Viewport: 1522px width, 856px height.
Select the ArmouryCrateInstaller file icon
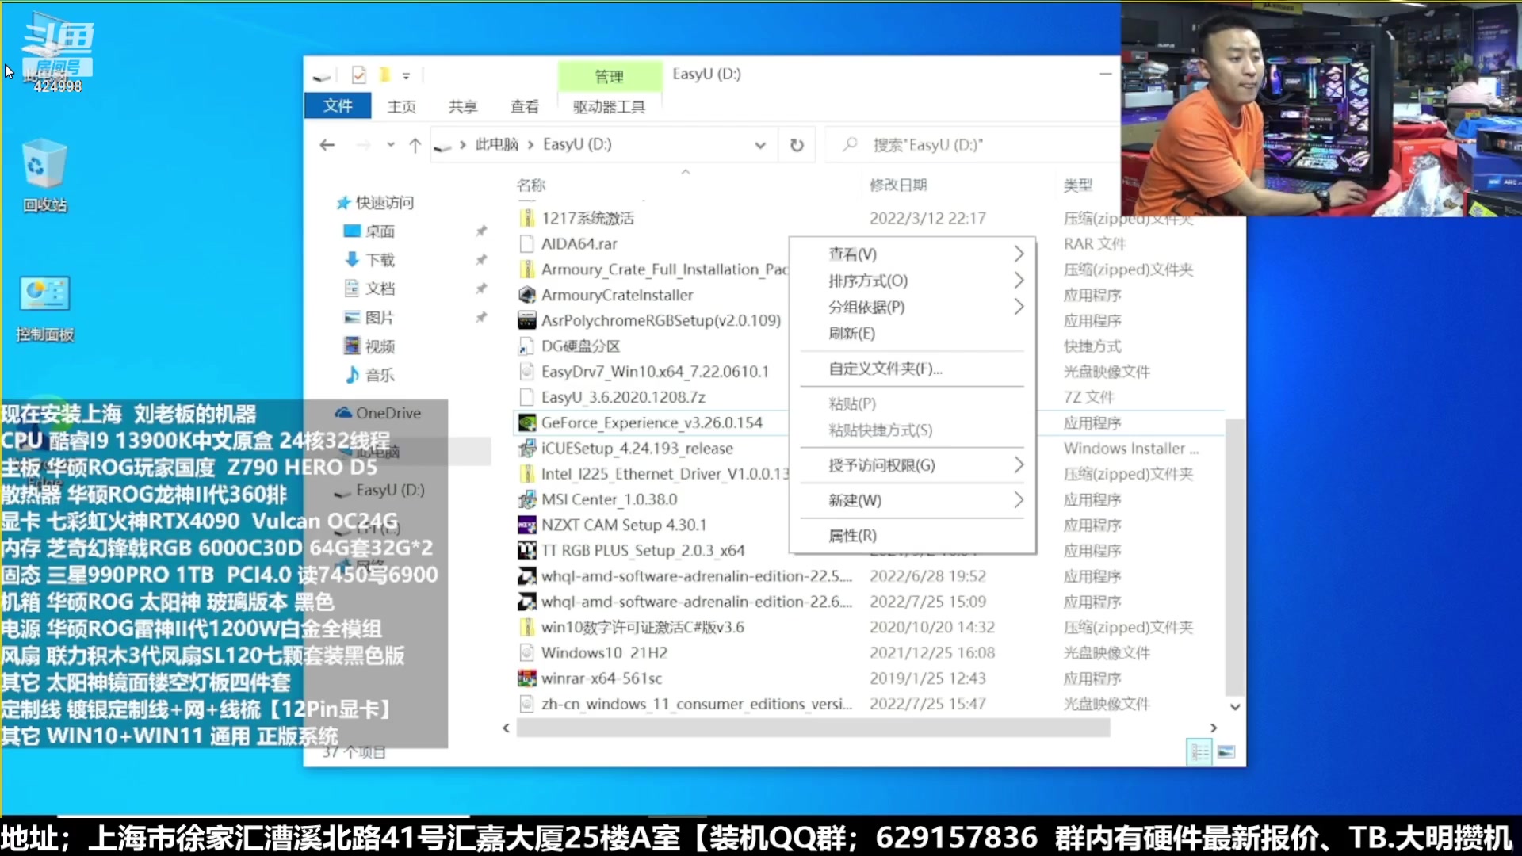[526, 295]
